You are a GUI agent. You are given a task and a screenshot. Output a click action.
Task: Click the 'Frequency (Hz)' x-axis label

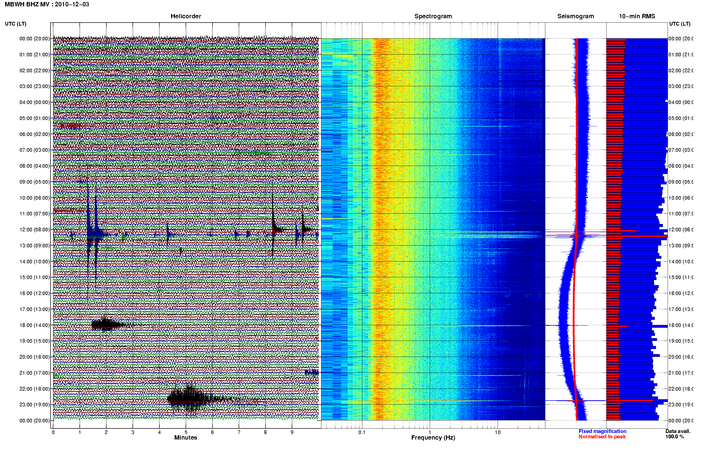pyautogui.click(x=433, y=438)
